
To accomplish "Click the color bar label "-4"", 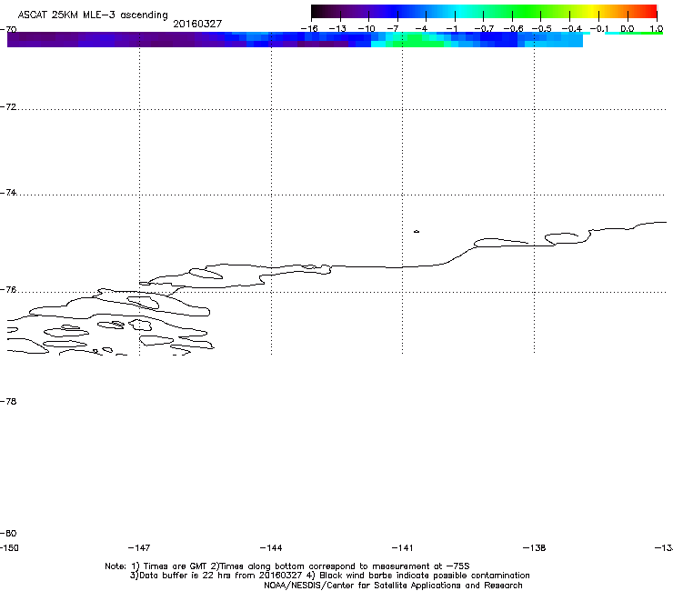I will (421, 29).
